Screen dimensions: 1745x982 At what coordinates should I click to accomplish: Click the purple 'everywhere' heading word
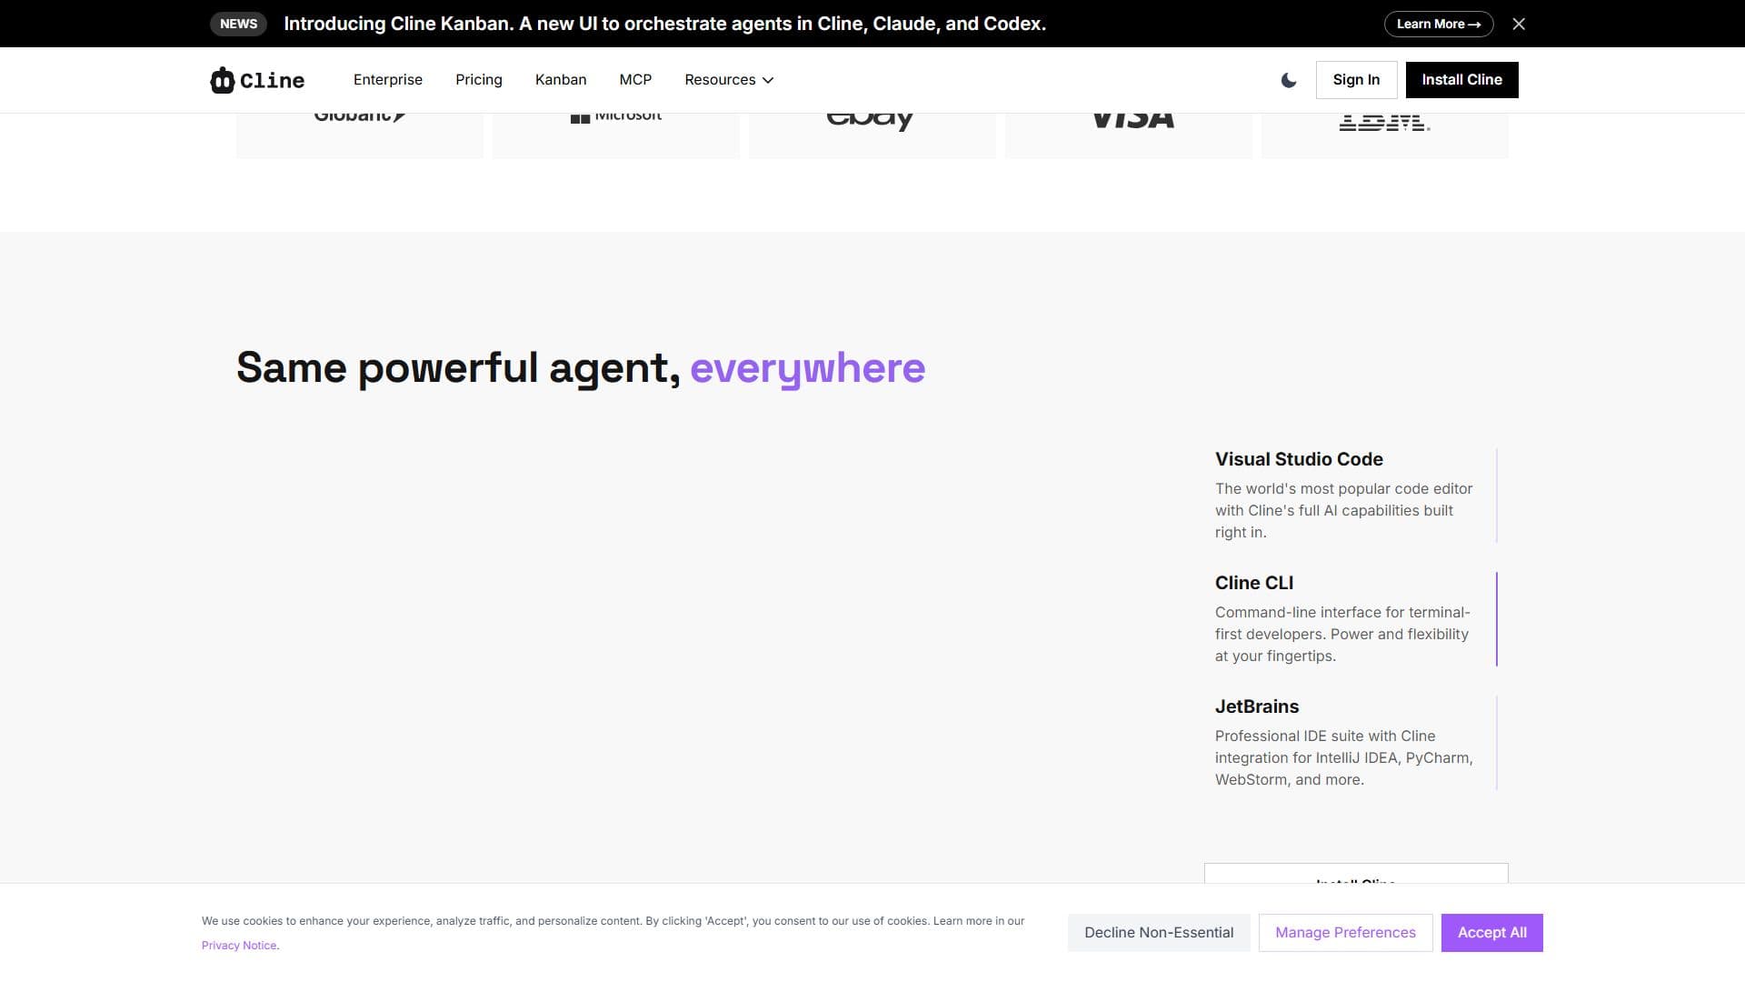pyautogui.click(x=808, y=368)
